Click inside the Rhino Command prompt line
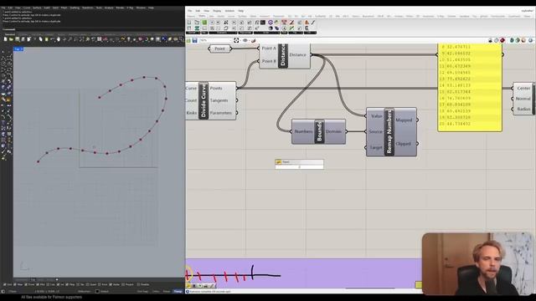 pos(92,29)
